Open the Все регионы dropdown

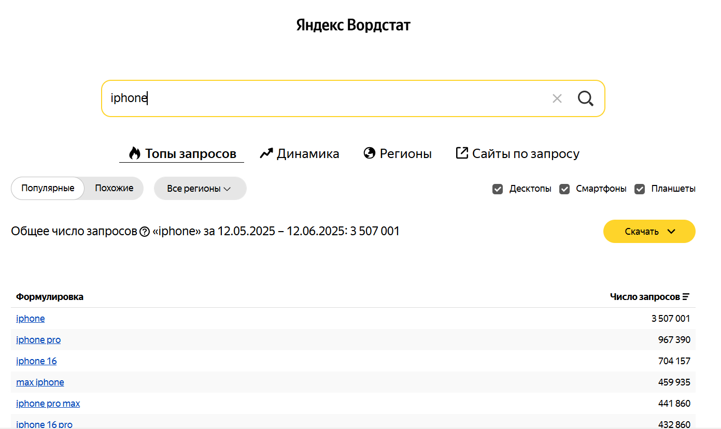[200, 189]
